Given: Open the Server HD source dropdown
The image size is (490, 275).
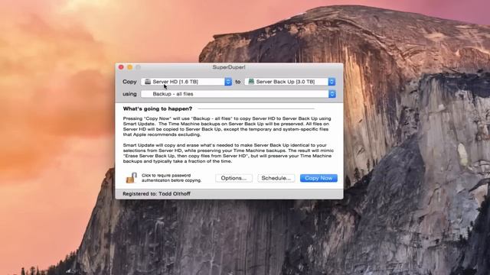Looking at the screenshot, I should (x=186, y=82).
